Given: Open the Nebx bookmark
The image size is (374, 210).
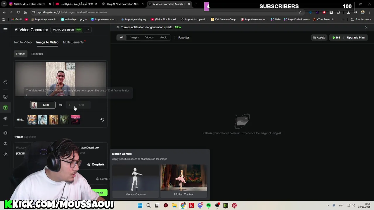Looking at the screenshot, I should tap(276, 19).
